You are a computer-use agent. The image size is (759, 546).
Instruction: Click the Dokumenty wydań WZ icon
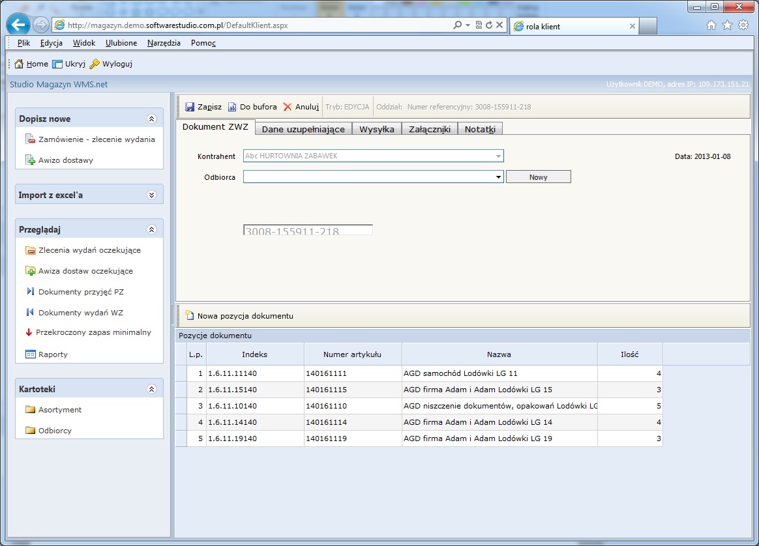tap(30, 312)
